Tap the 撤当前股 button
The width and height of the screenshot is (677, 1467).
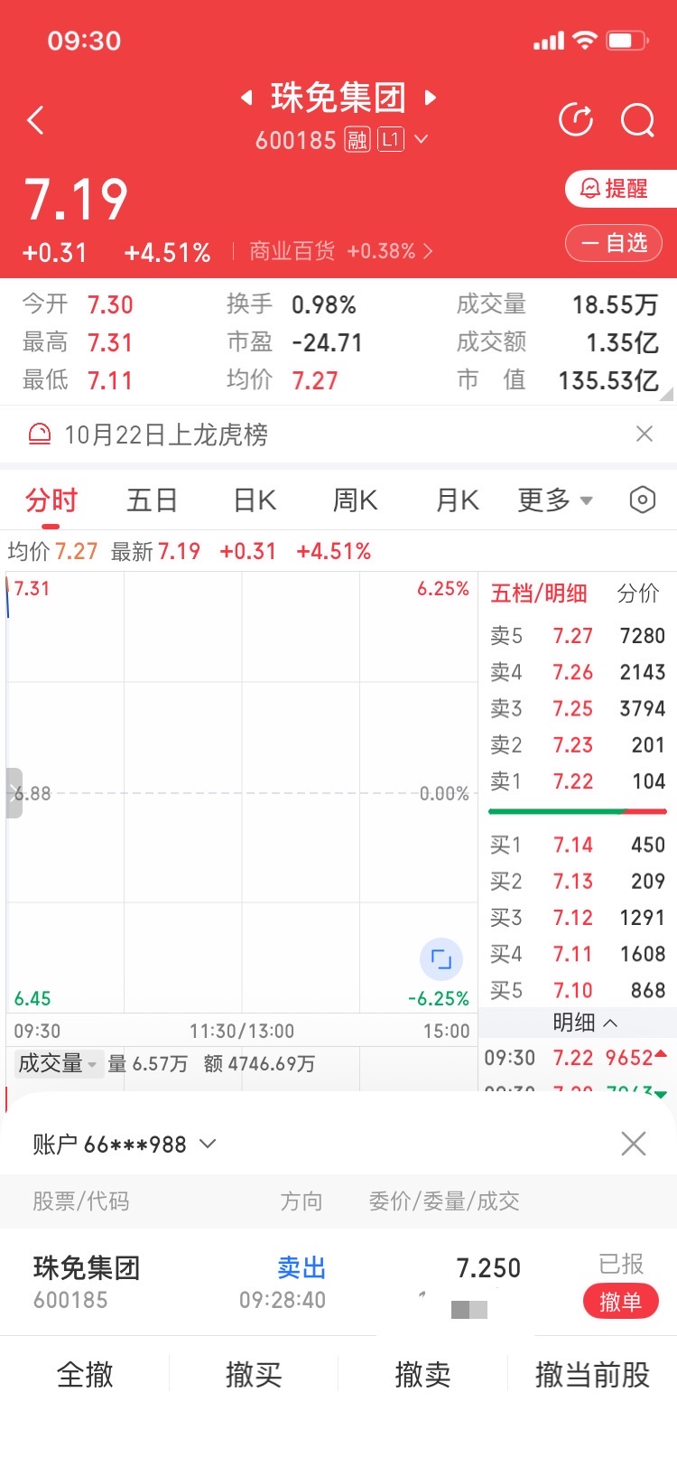[592, 1375]
